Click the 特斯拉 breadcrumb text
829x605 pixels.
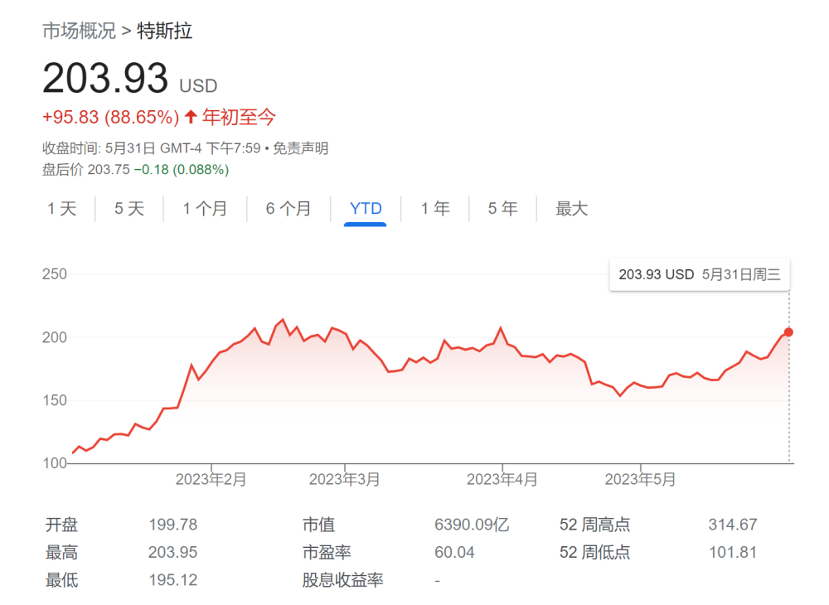point(164,31)
